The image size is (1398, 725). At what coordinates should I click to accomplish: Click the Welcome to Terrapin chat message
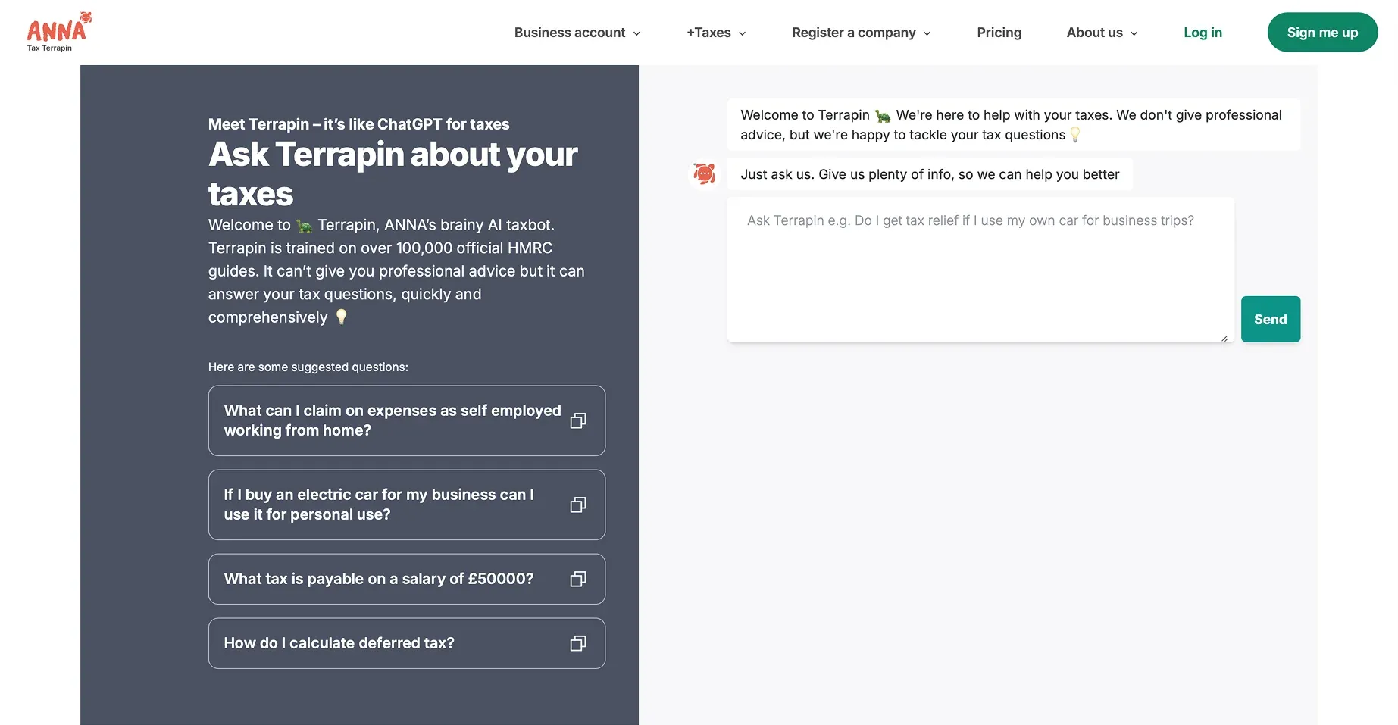(1013, 125)
